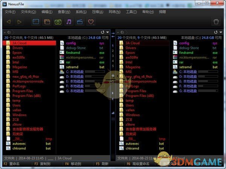
Task: Click the F4 移动到 function button
Action: [x=73, y=164]
